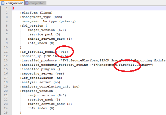Click ':management_ha_type (primary)' line
Viewport: 166px width, 115px height.
pyautogui.click(x=48, y=21)
